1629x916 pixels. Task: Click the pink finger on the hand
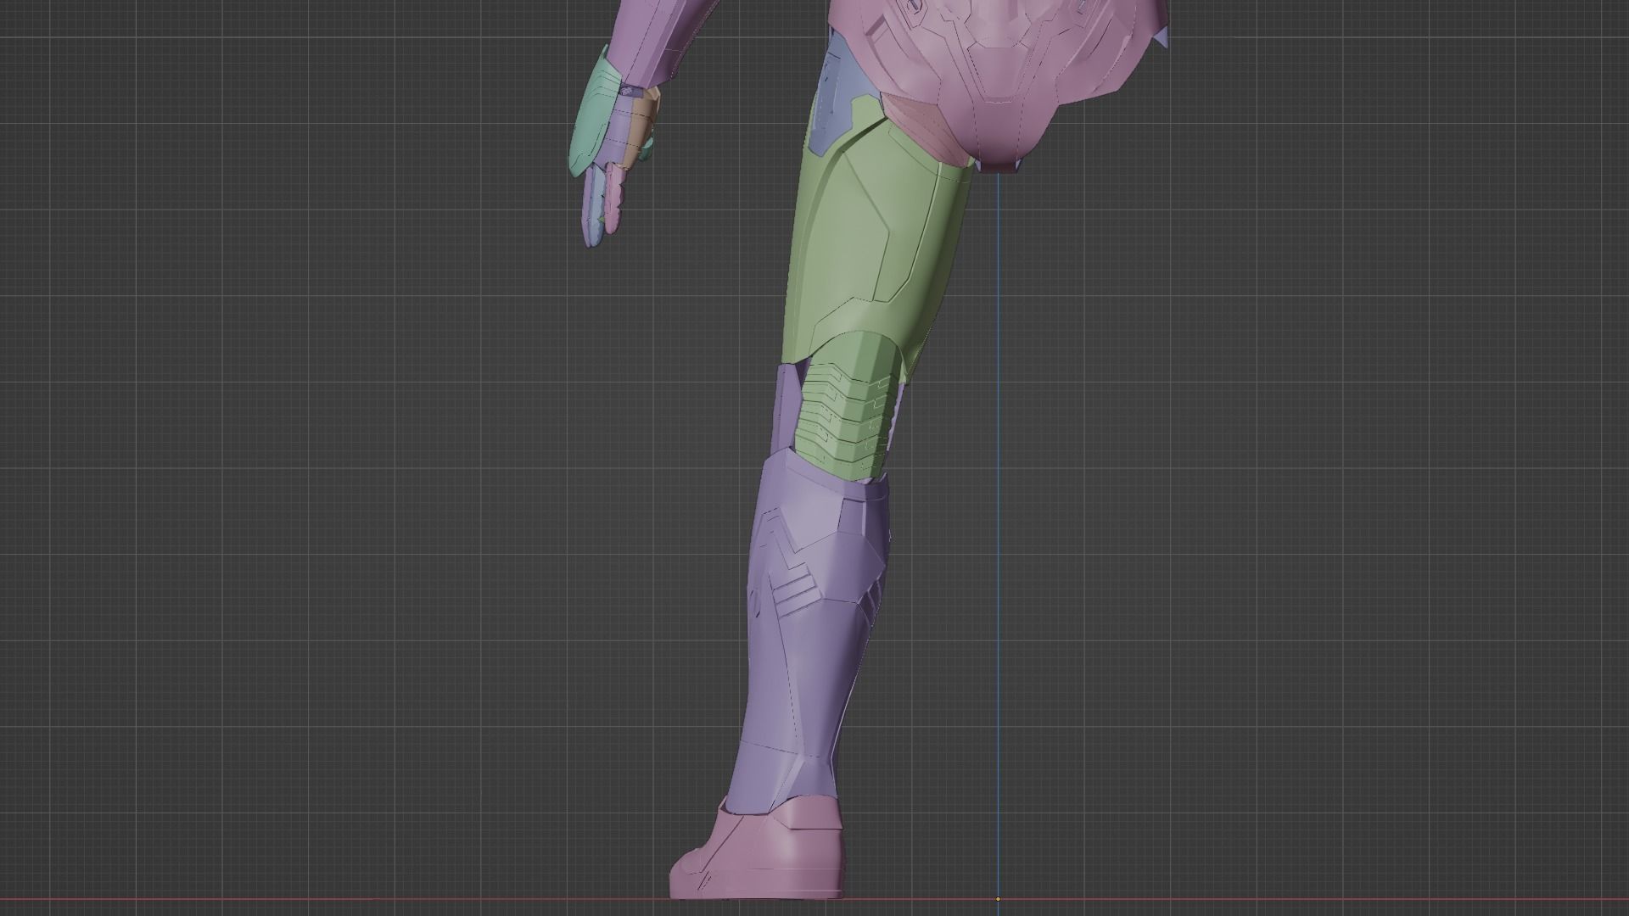click(615, 199)
